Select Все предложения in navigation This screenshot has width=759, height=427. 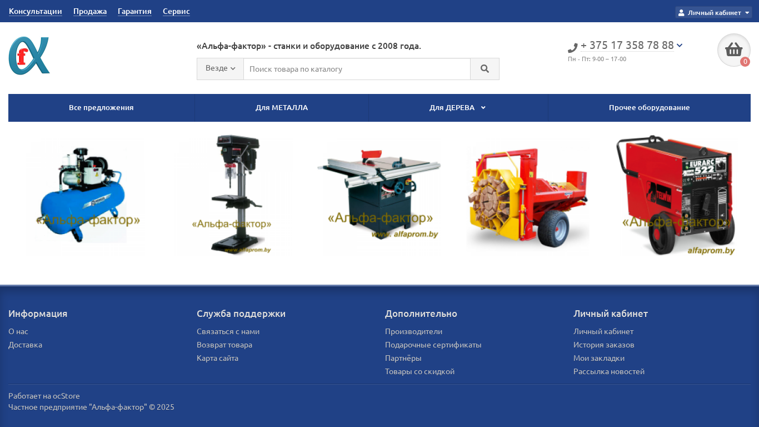101,108
